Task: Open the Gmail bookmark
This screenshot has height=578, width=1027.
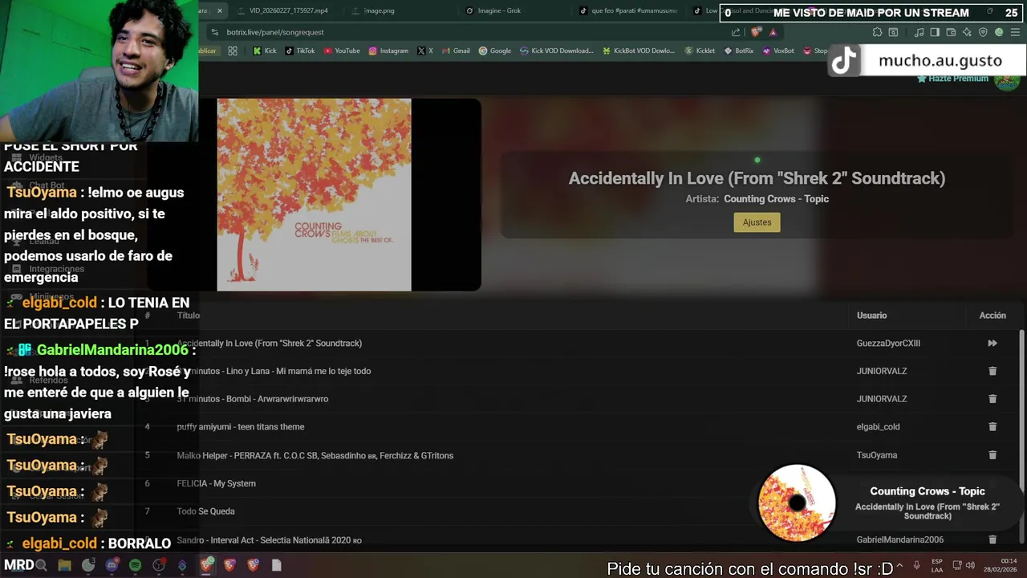Action: tap(456, 51)
